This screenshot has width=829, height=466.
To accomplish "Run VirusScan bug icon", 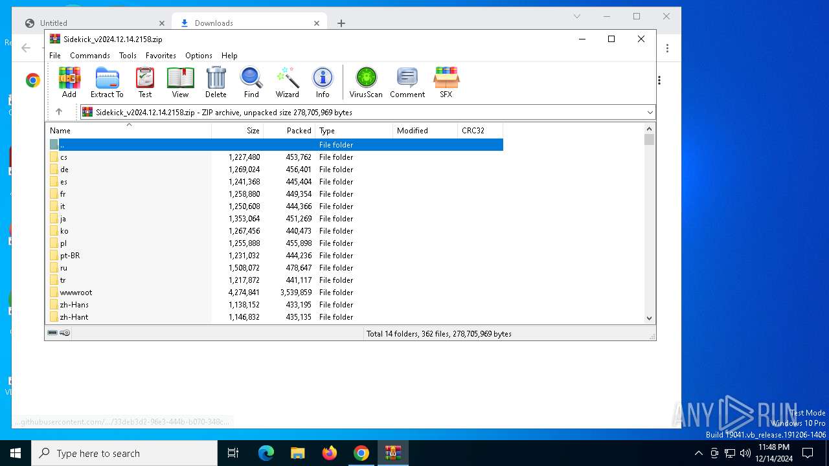I will pyautogui.click(x=366, y=82).
